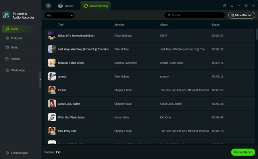
Task: Click the album name Kid Krow
Action: click(x=166, y=117)
